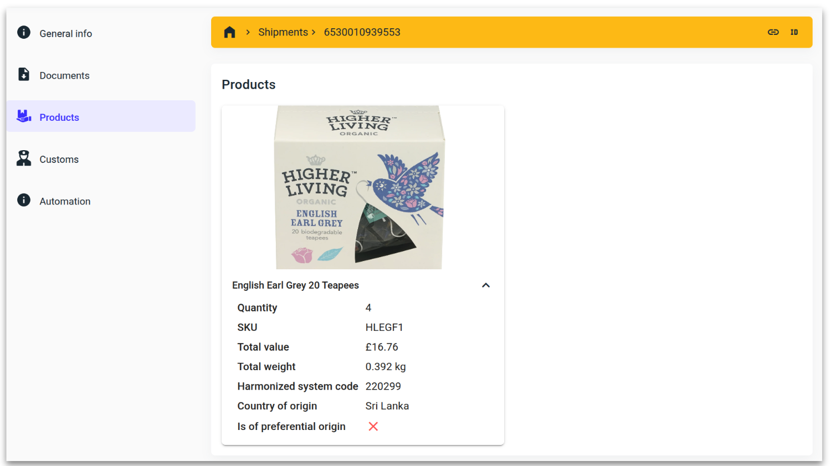Click the General info circle icon
The image size is (830, 466).
pos(24,32)
